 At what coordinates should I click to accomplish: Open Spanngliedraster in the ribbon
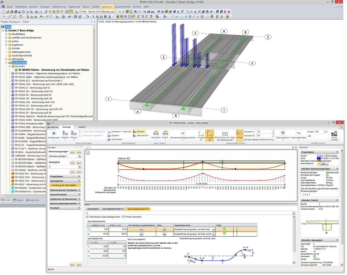point(299,135)
